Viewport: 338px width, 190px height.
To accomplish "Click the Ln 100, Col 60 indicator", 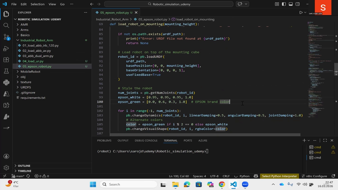I will pos(179,176).
